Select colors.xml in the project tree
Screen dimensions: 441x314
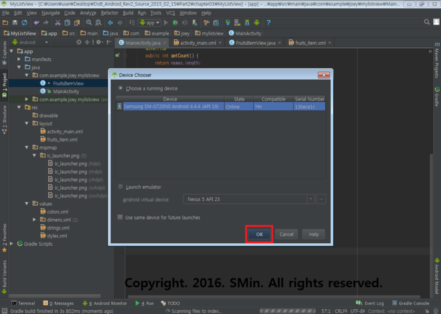57,212
